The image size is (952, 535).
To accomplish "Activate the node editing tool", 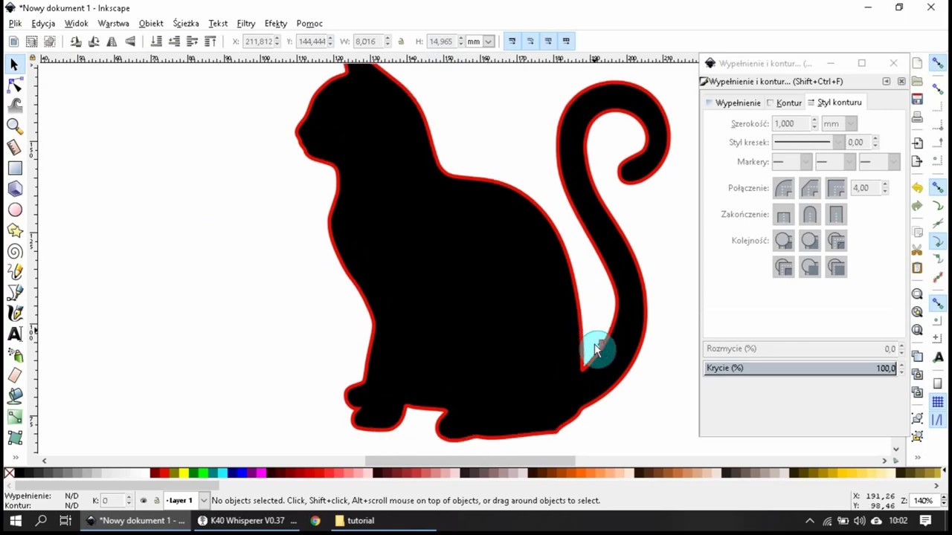I will [14, 85].
